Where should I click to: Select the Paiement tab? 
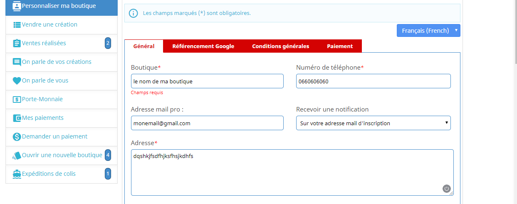click(x=339, y=46)
